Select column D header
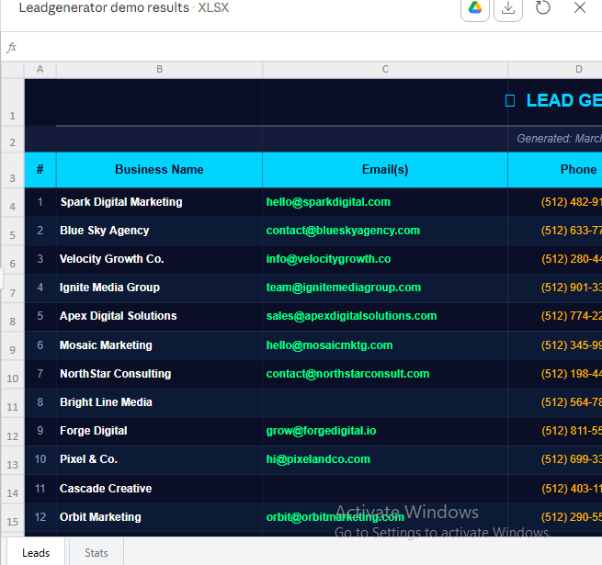The width and height of the screenshot is (602, 565). [x=555, y=69]
